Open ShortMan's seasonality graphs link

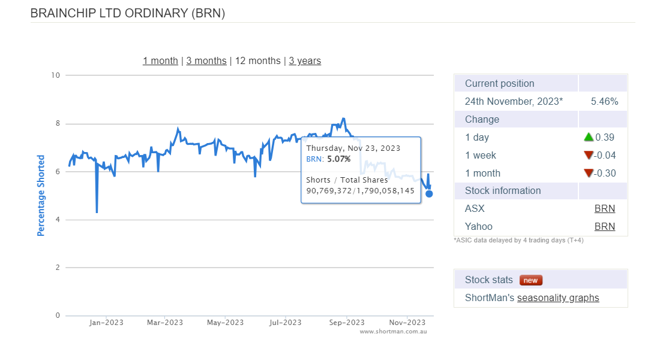pos(558,297)
